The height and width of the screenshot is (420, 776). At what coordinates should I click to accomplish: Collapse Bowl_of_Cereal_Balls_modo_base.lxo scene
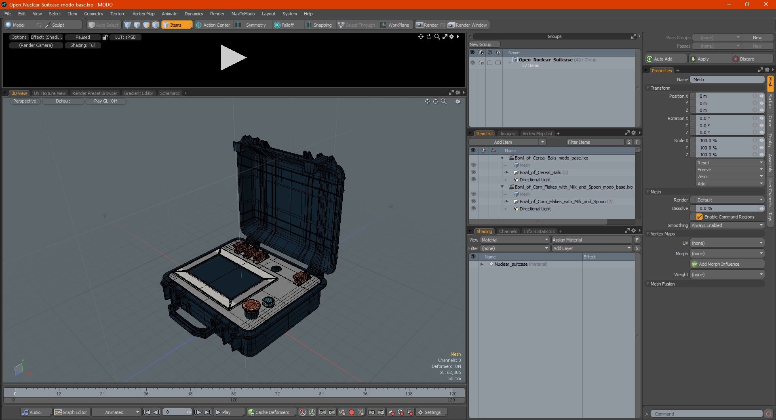502,158
